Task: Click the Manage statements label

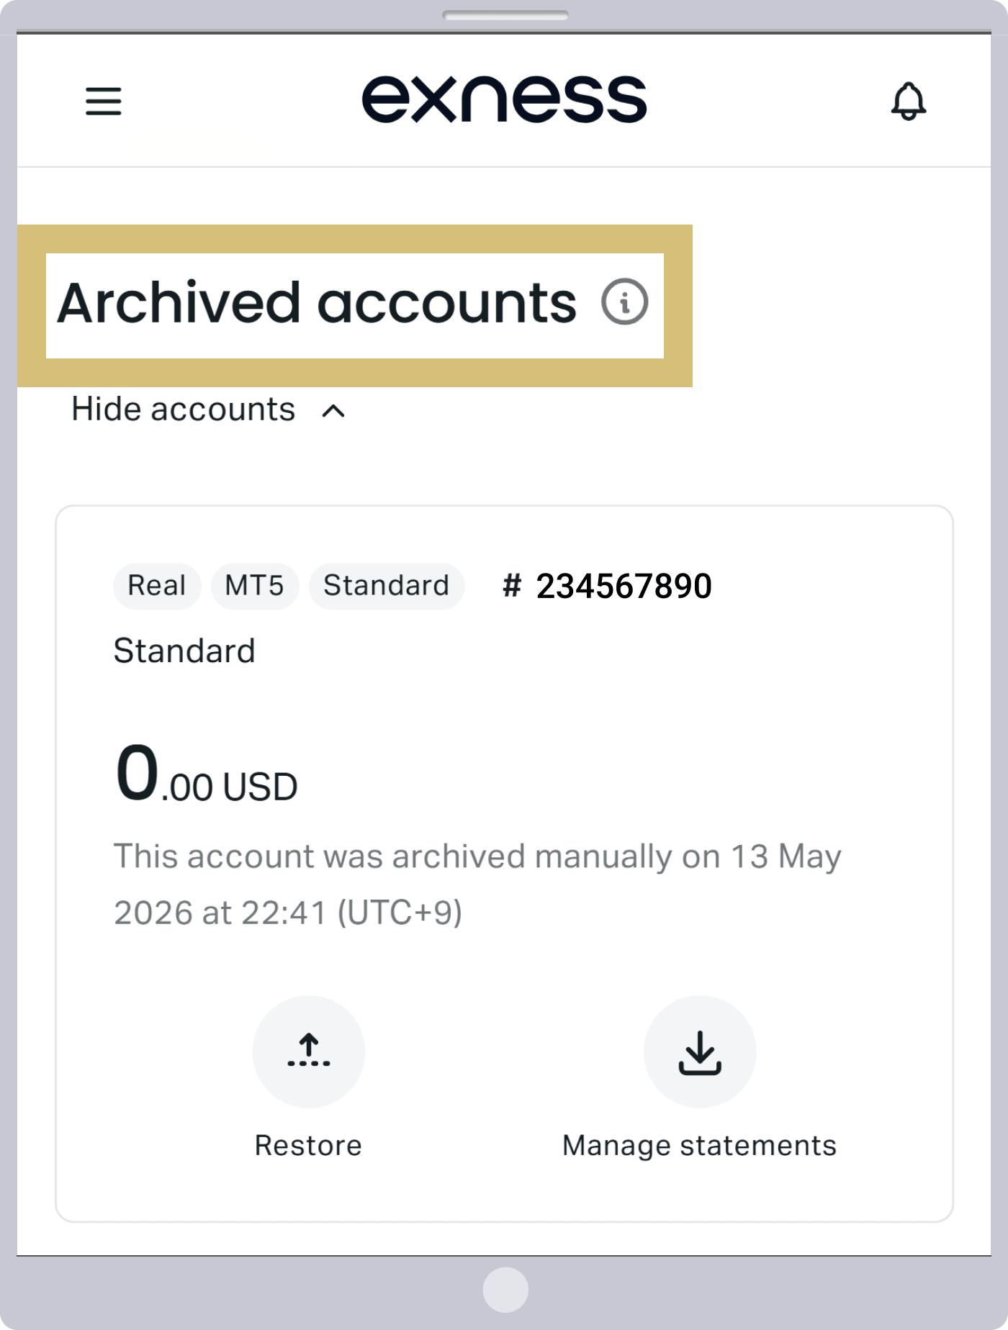Action: pos(699,1146)
